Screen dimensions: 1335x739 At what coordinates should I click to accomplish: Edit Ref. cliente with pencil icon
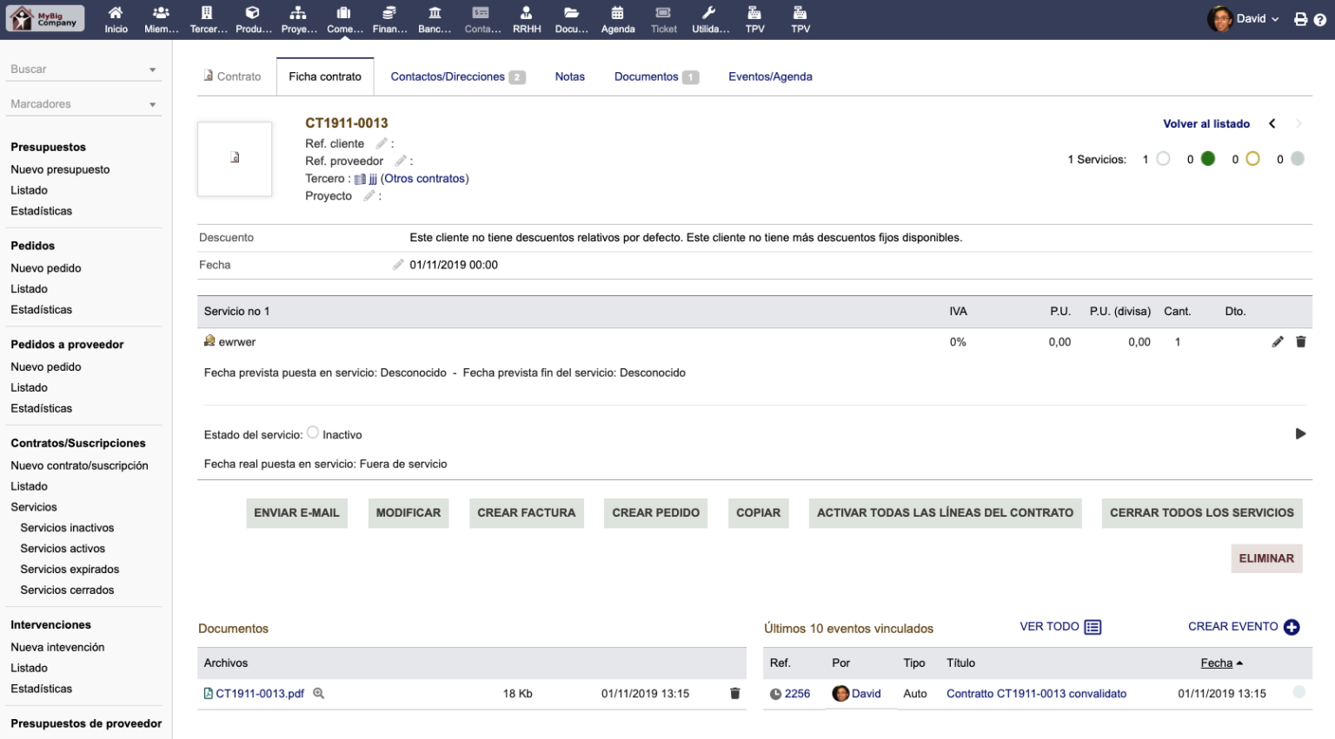[381, 143]
